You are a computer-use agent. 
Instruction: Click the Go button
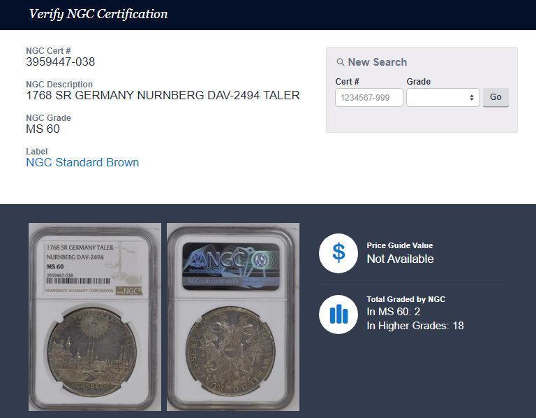click(x=496, y=97)
